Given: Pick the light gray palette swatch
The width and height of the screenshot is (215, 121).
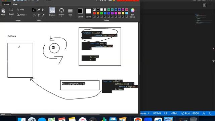Looking at the screenshot, I should point(105,9).
